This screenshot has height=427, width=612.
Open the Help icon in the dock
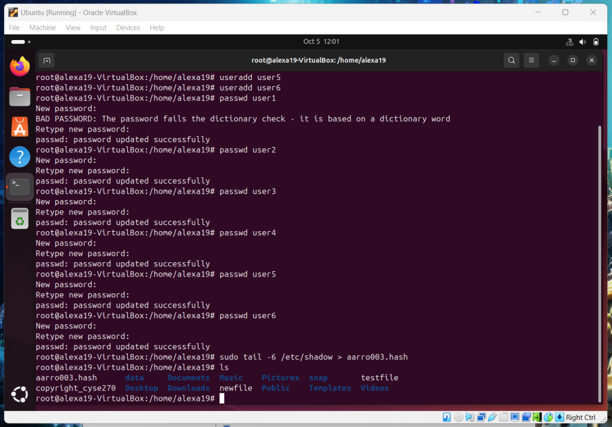20,157
